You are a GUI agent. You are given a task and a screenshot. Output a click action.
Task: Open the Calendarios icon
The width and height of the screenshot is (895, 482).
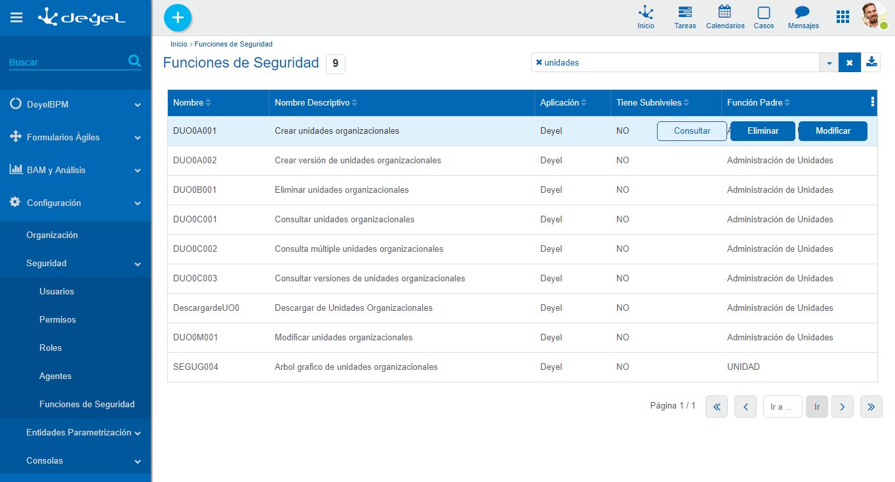pos(725,18)
